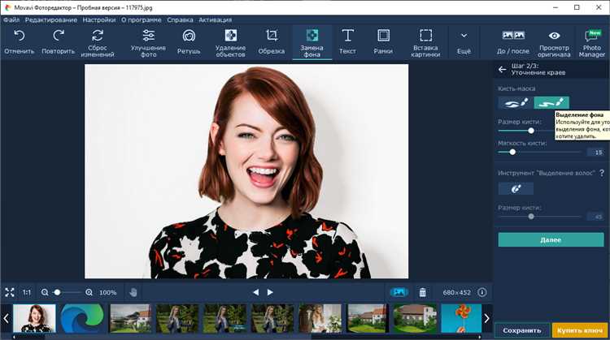Viewport: 610px width, 340px height.
Task: Toggle the filmstrip gallery button
Action: [x=399, y=292]
